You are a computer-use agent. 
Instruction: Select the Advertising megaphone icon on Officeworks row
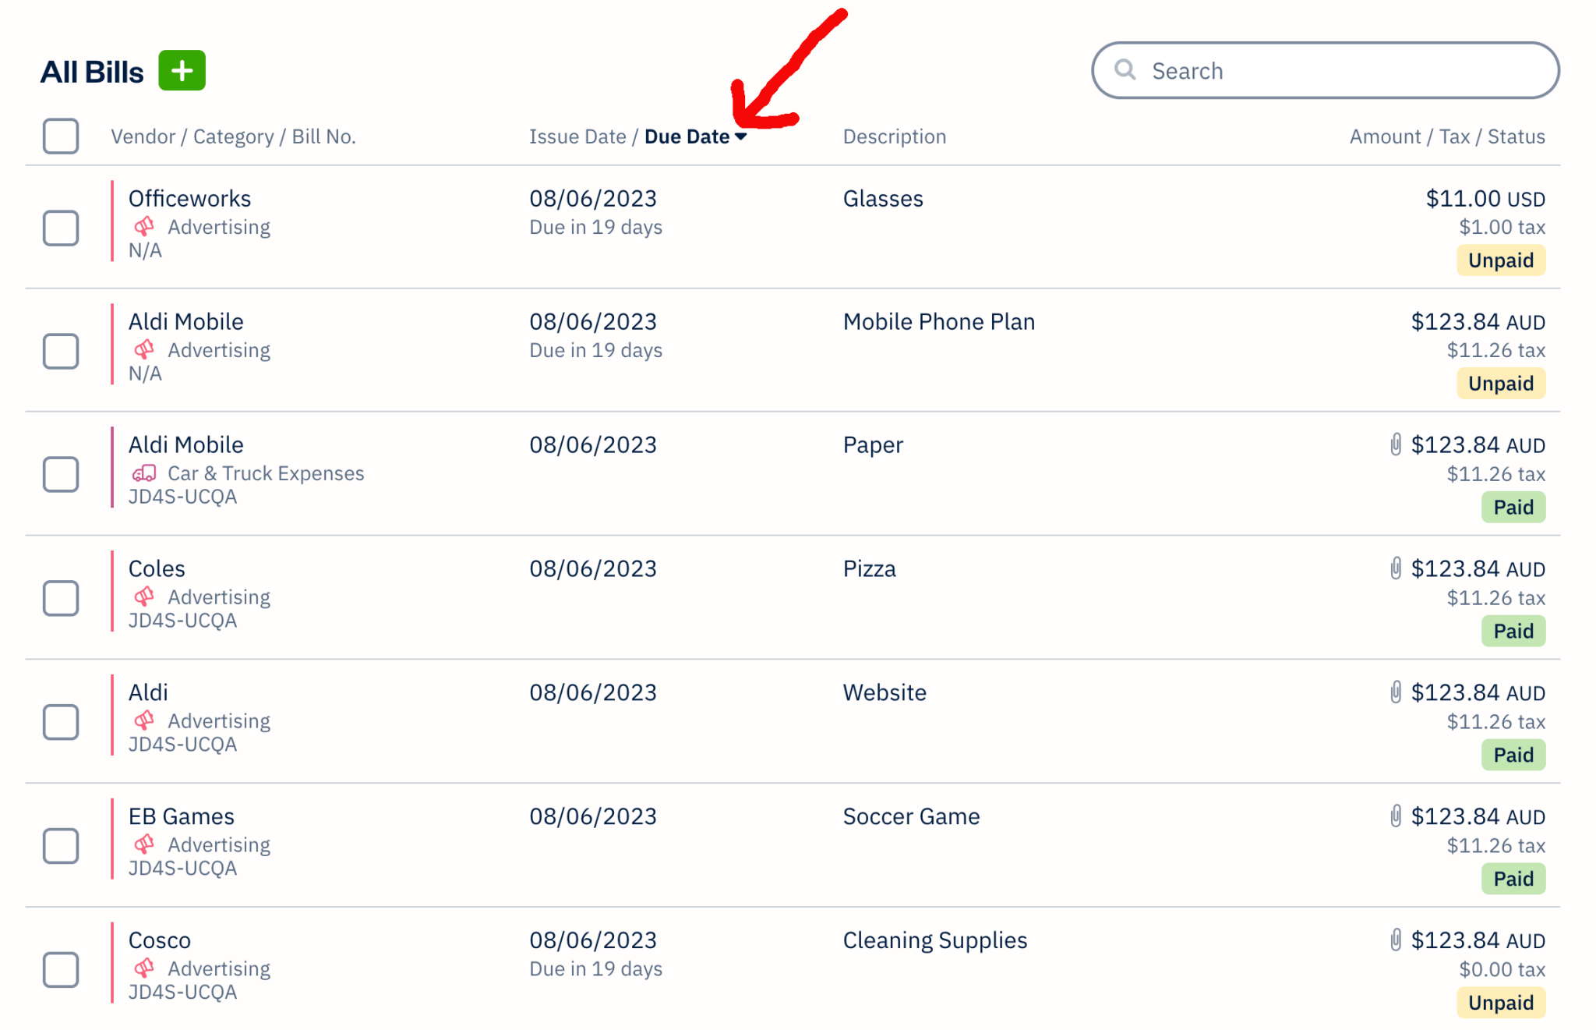pyautogui.click(x=145, y=227)
